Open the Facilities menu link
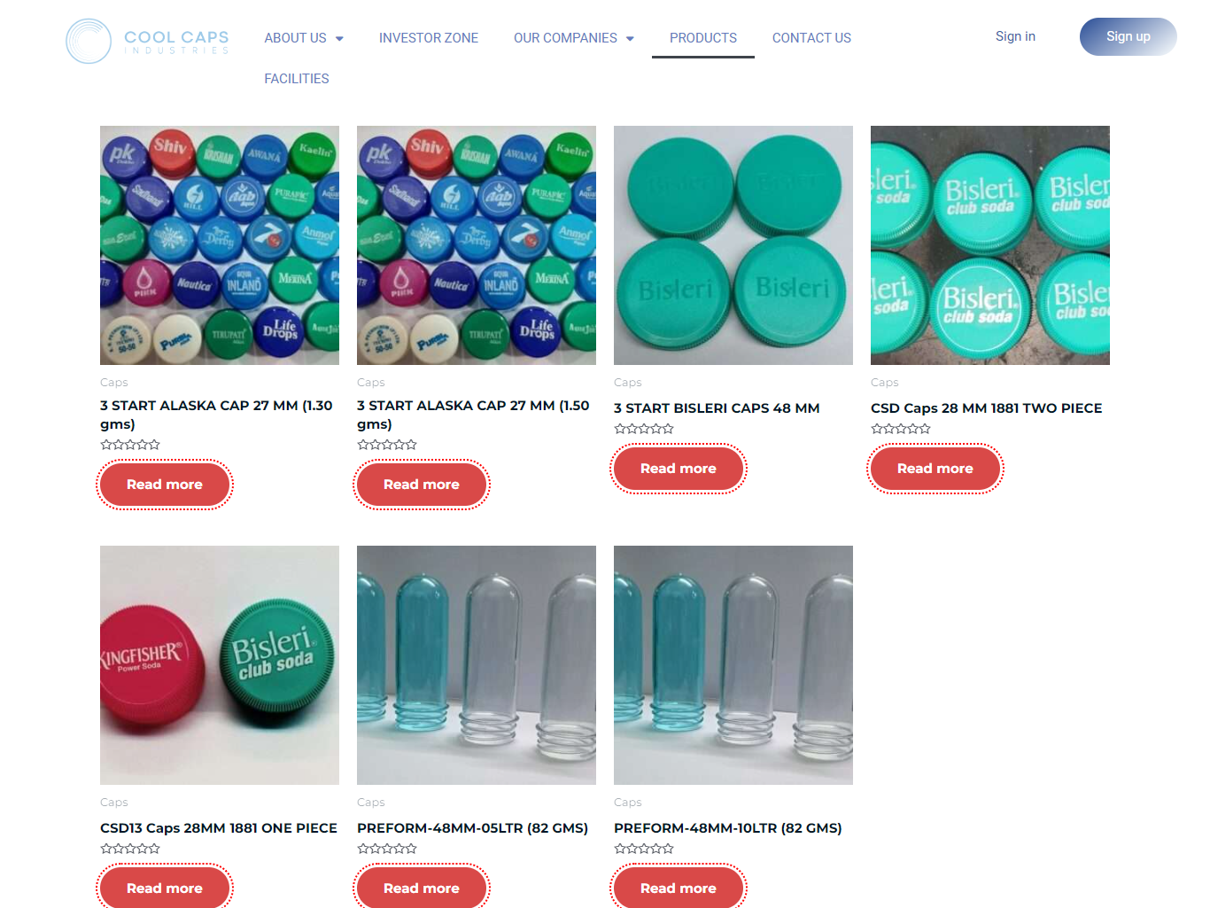The height and width of the screenshot is (908, 1210). 297,79
